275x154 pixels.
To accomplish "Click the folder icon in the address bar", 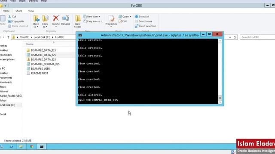I will [13, 37].
